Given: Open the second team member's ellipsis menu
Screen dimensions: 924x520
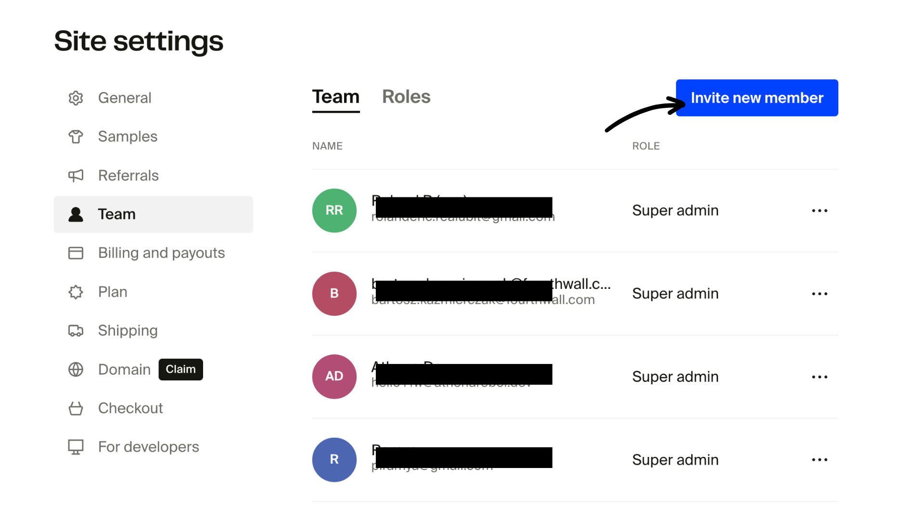Looking at the screenshot, I should pyautogui.click(x=820, y=293).
